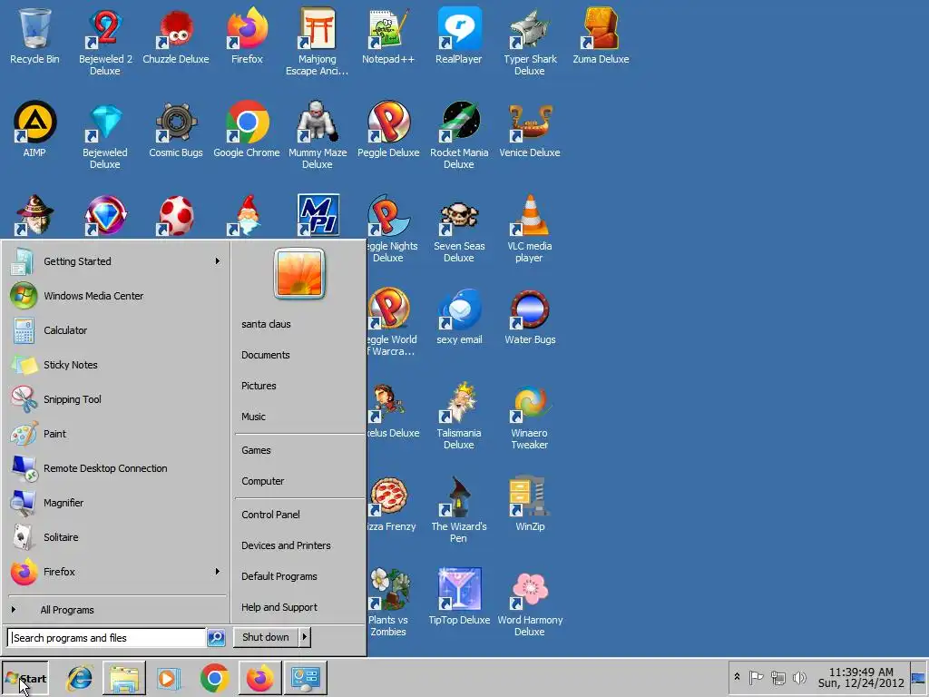Select Talismania Deluxe desktop icon

pyautogui.click(x=458, y=416)
